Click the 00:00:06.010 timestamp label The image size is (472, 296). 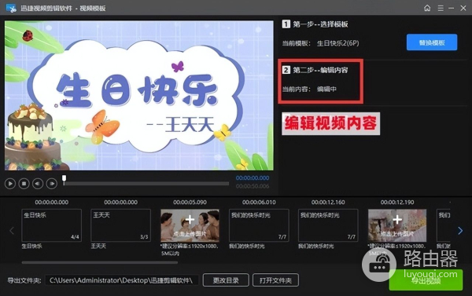coord(259,203)
